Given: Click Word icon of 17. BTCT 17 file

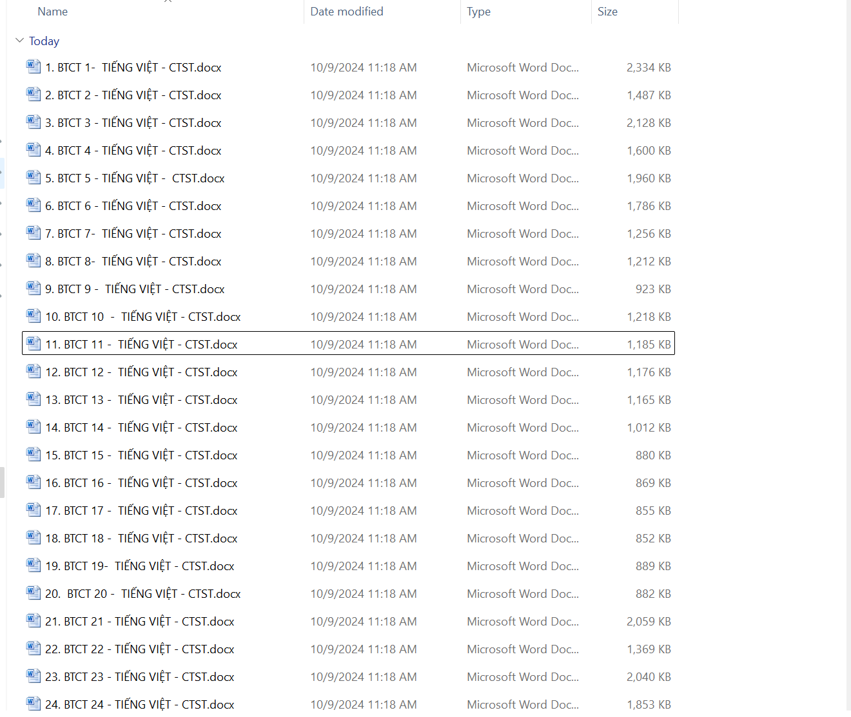Looking at the screenshot, I should click(34, 510).
